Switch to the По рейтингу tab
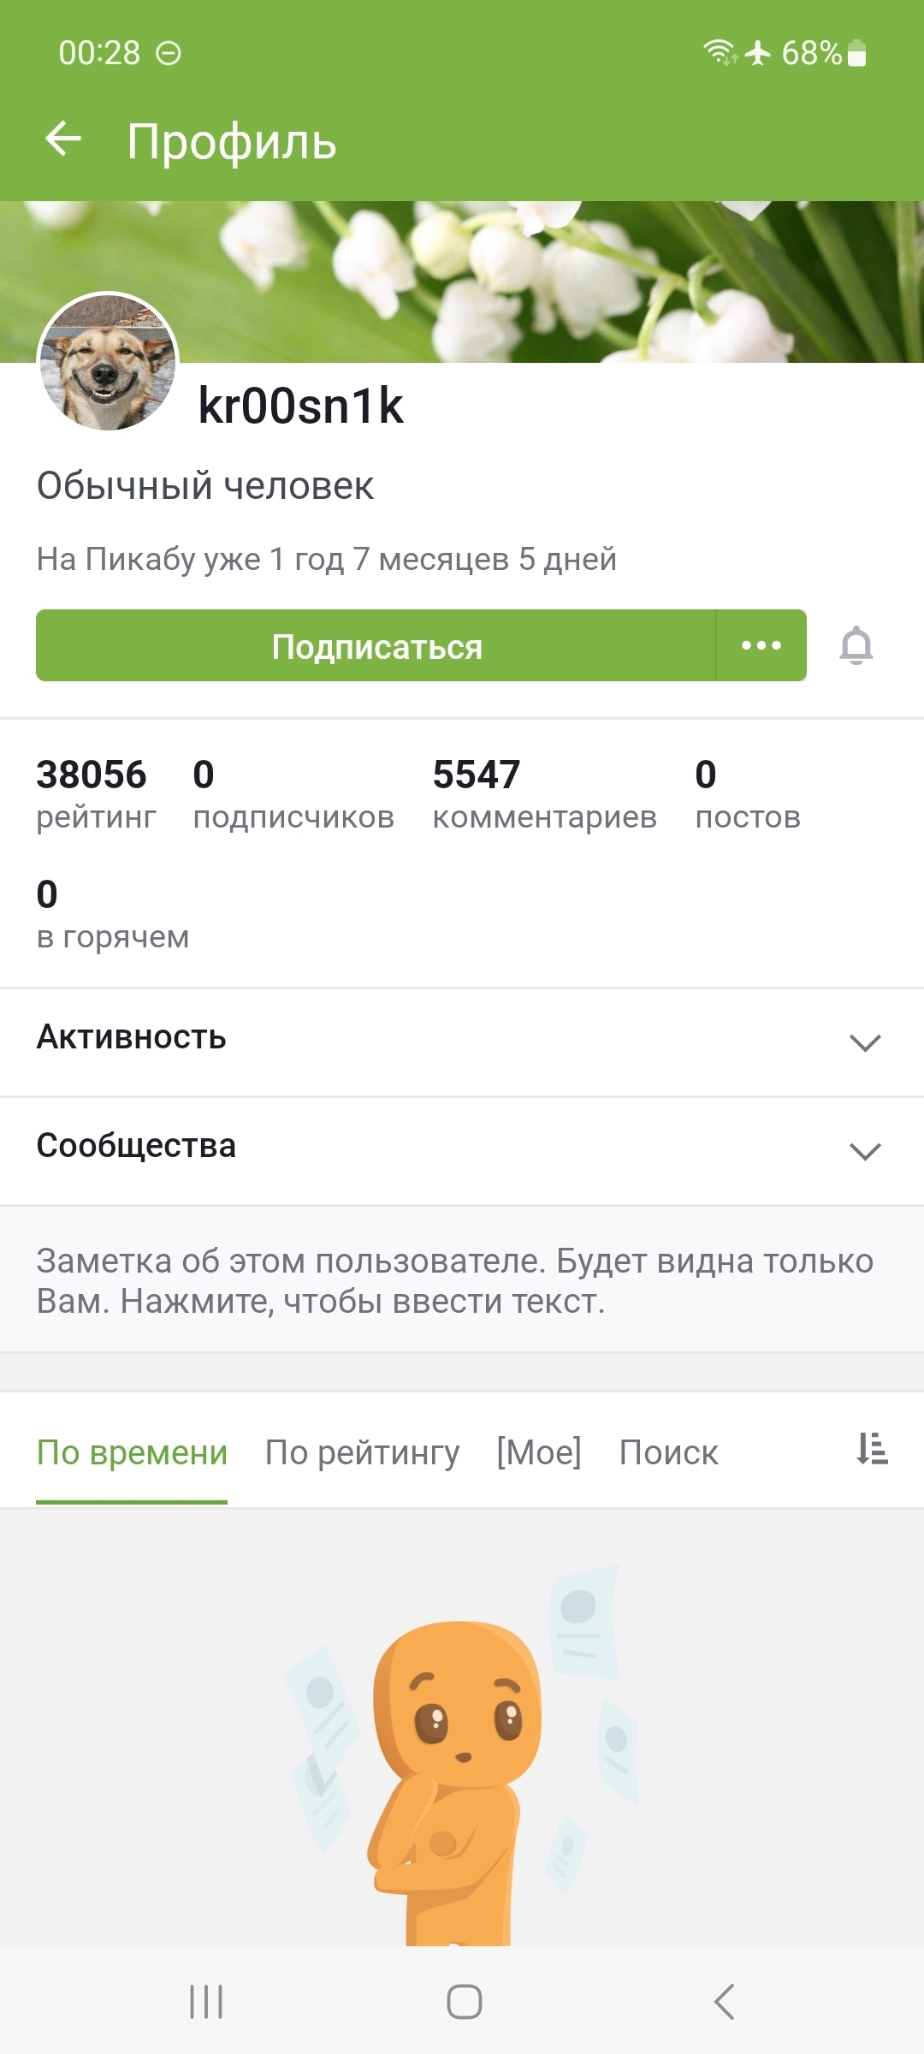The width and height of the screenshot is (924, 2054). [362, 1452]
